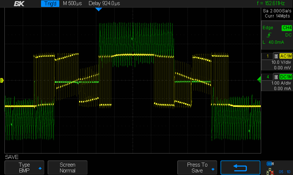The width and height of the screenshot is (293, 175).
Task: Click the trigger level L 40.0mA value
Action: coord(273,42)
